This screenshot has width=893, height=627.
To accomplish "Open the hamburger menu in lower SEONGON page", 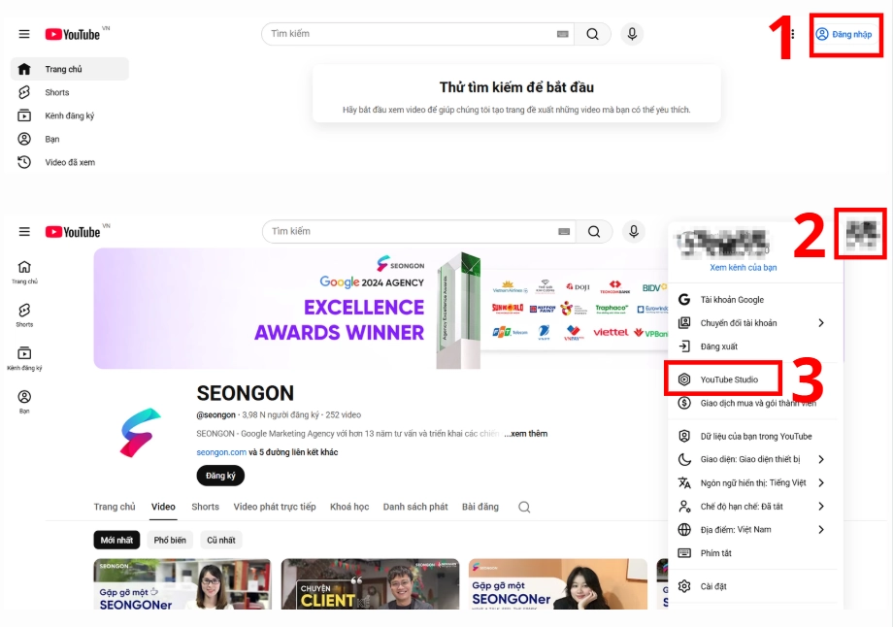I will point(24,232).
